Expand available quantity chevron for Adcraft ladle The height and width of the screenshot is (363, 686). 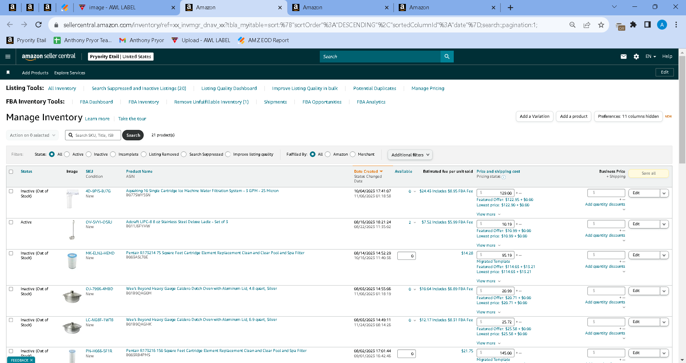click(415, 222)
